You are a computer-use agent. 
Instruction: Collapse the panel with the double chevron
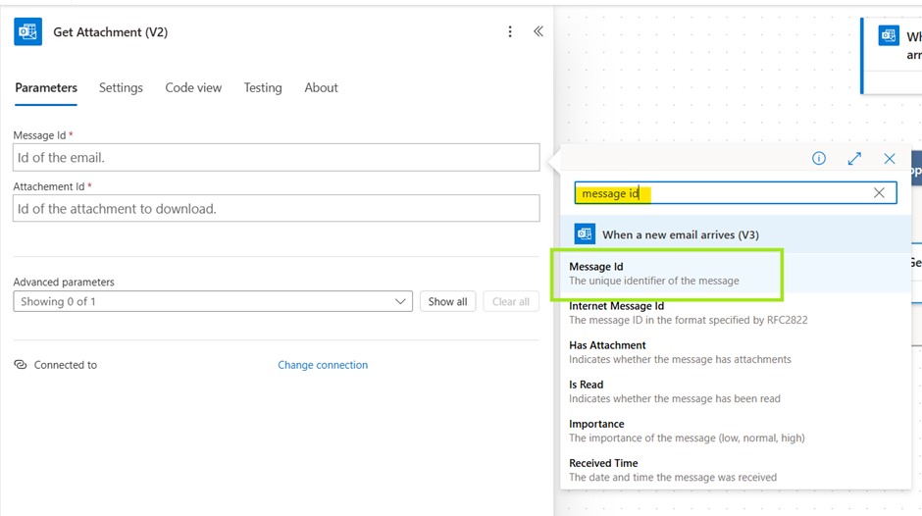(x=538, y=31)
